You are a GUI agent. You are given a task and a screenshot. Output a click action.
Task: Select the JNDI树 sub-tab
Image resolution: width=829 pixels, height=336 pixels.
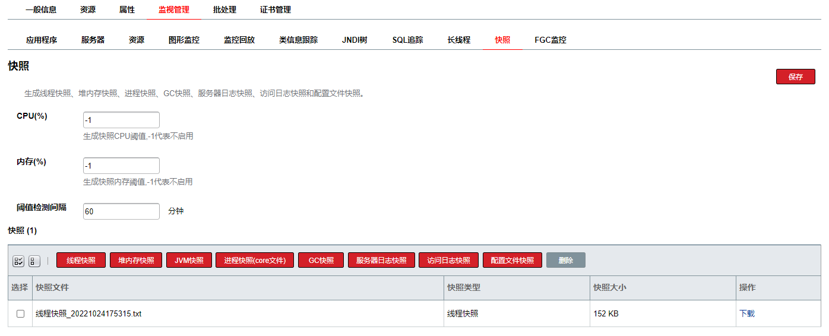pyautogui.click(x=355, y=40)
